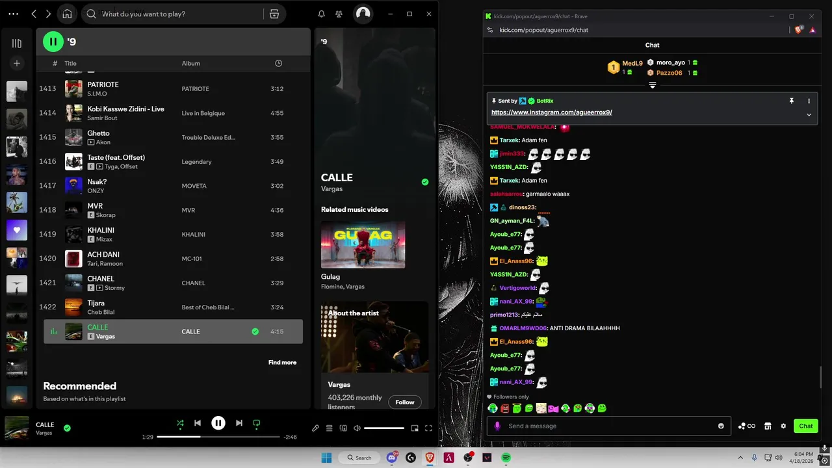The height and width of the screenshot is (468, 832).
Task: Pause the playlist with the big green button
Action: [x=53, y=42]
